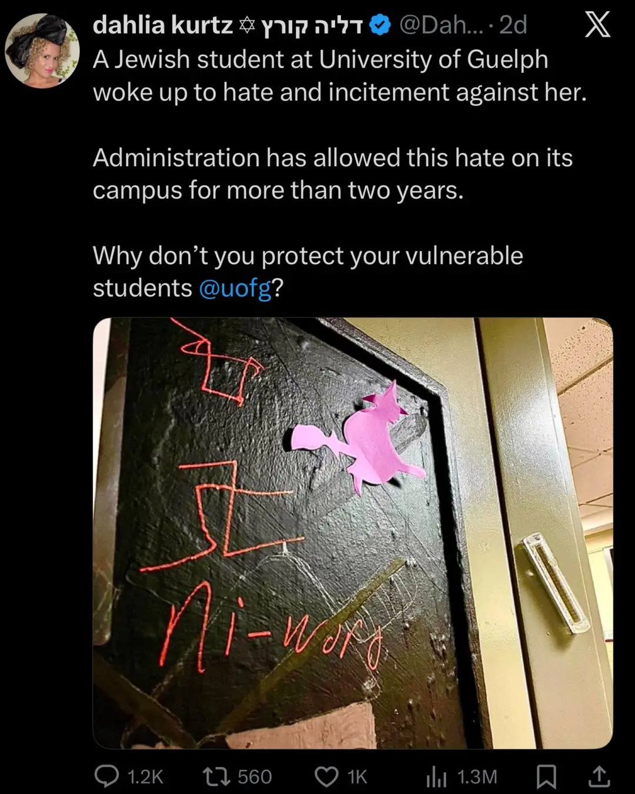Click the X logo icon

(x=598, y=25)
